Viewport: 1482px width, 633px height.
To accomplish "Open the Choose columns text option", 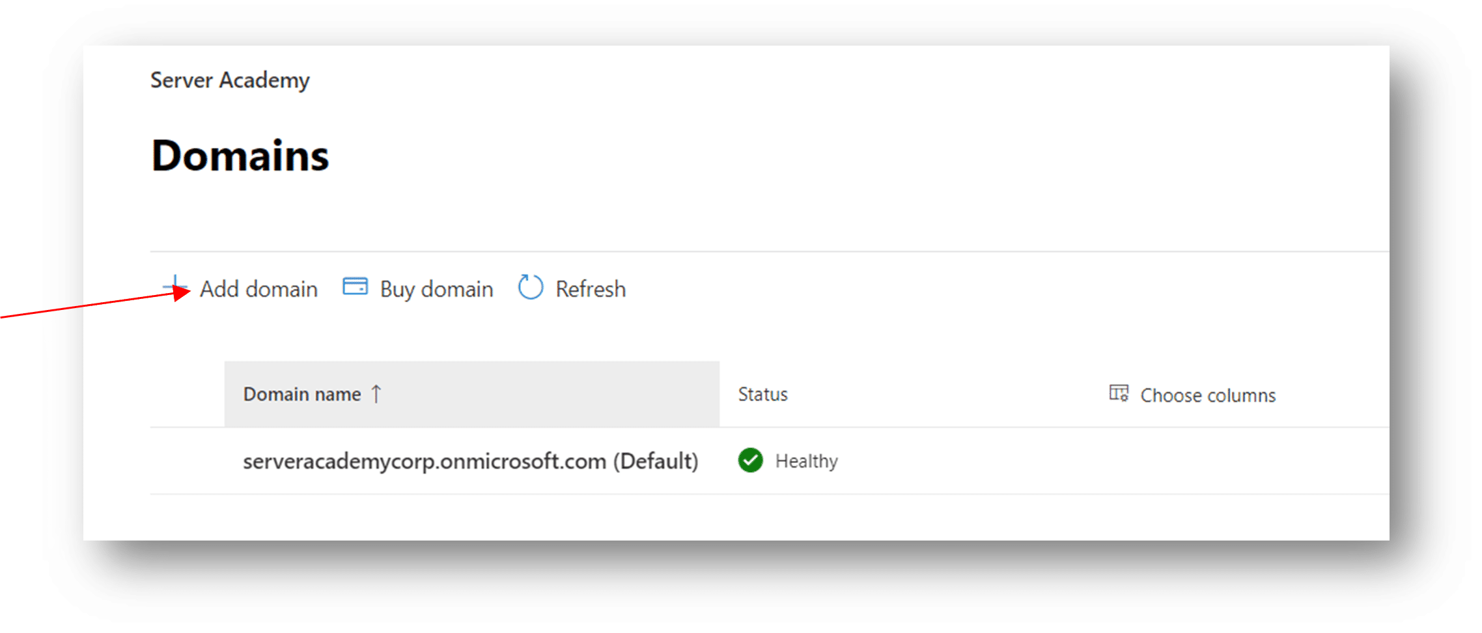I will click(x=1207, y=395).
